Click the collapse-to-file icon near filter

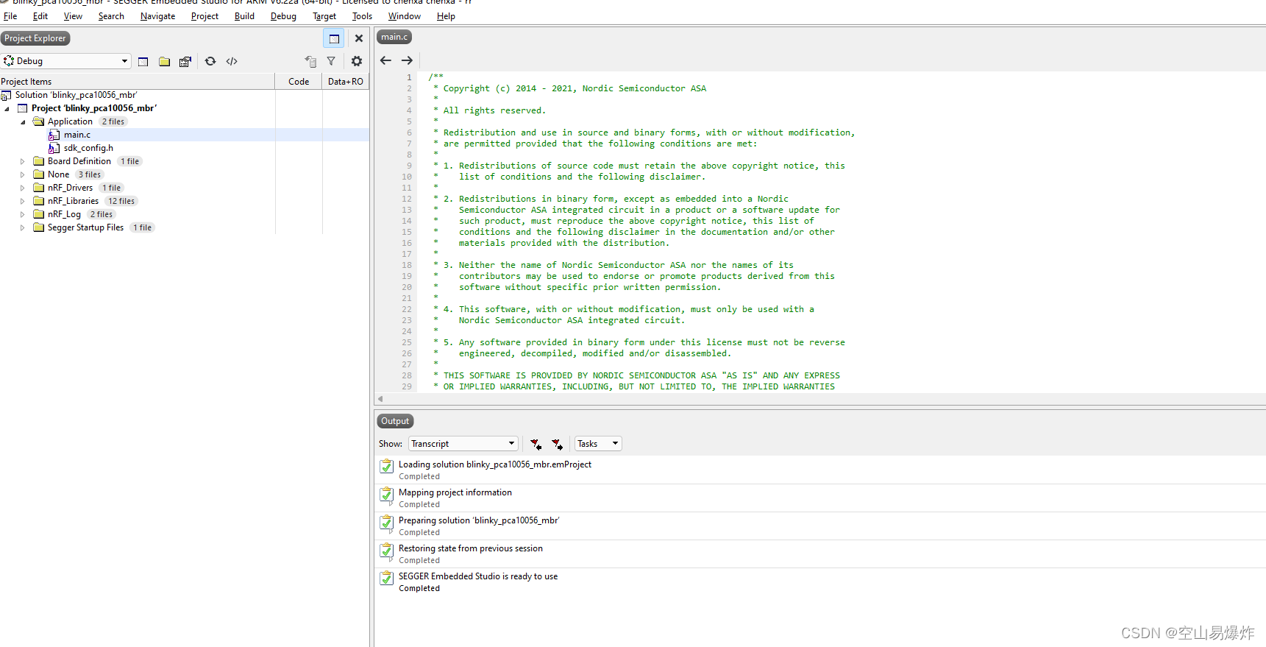[x=310, y=61]
